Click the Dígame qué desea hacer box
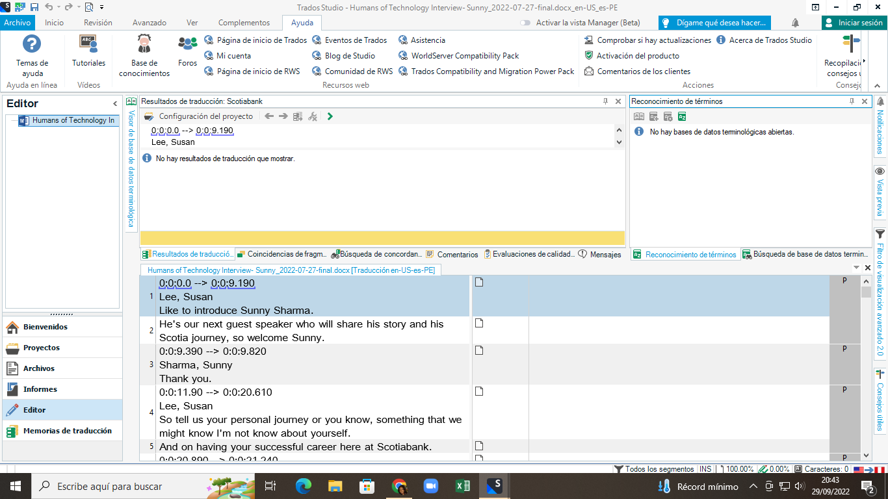 [x=714, y=23]
